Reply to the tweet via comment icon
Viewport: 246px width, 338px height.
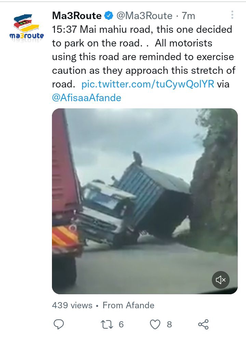point(58,324)
